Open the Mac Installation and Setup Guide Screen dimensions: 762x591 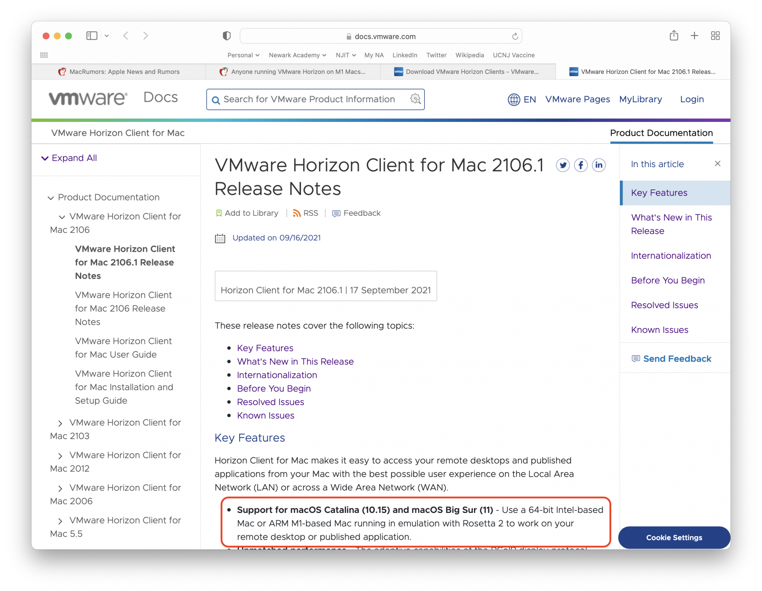[124, 387]
